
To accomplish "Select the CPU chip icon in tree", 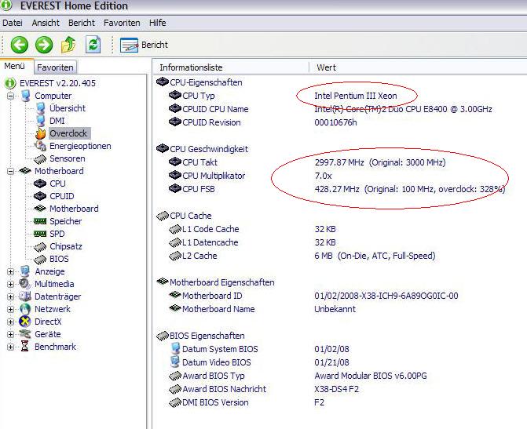I will click(x=40, y=184).
